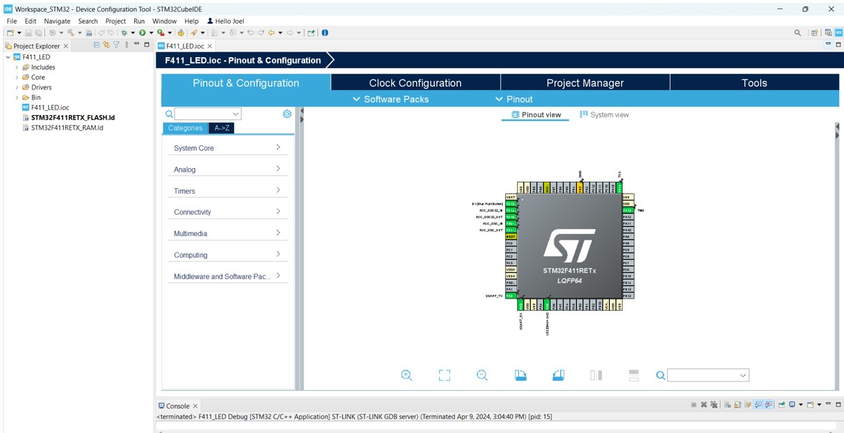
Task: Expand the Timers category
Action: pos(228,190)
